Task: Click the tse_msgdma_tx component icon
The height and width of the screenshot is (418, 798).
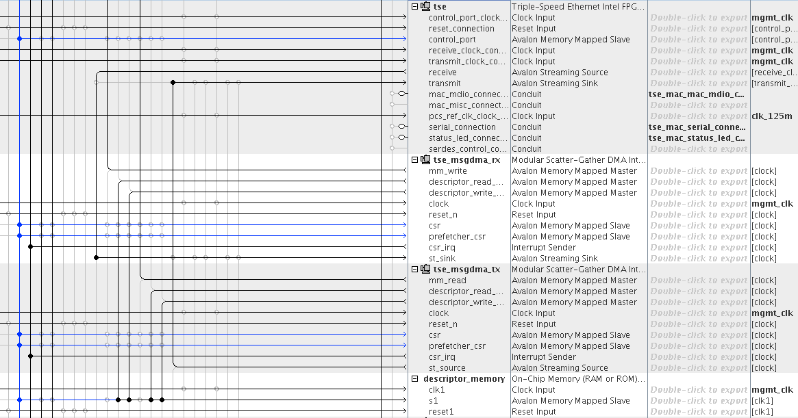Action: [425, 269]
